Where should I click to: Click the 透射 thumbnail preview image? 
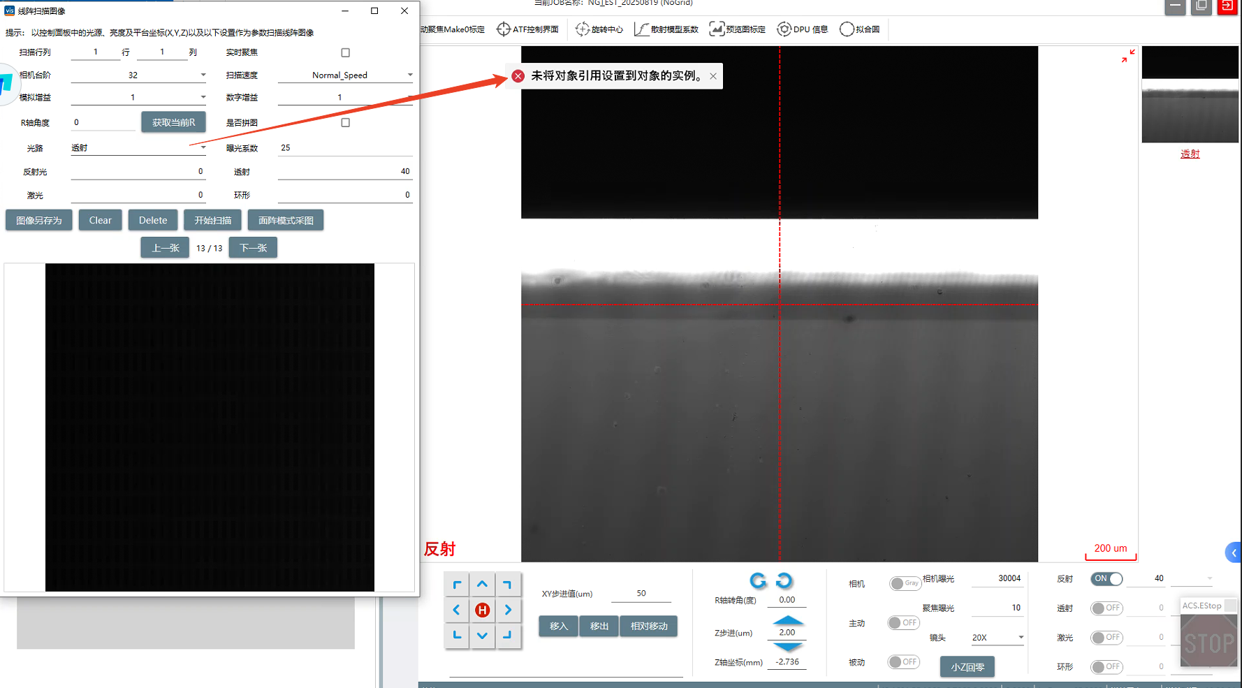coord(1190,95)
